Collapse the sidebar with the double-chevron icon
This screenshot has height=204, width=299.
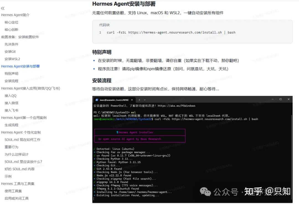pyautogui.click(x=3, y=8)
